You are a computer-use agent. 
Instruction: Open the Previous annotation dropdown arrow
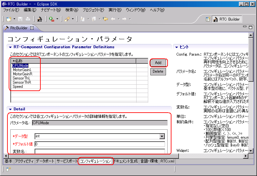(99, 19)
